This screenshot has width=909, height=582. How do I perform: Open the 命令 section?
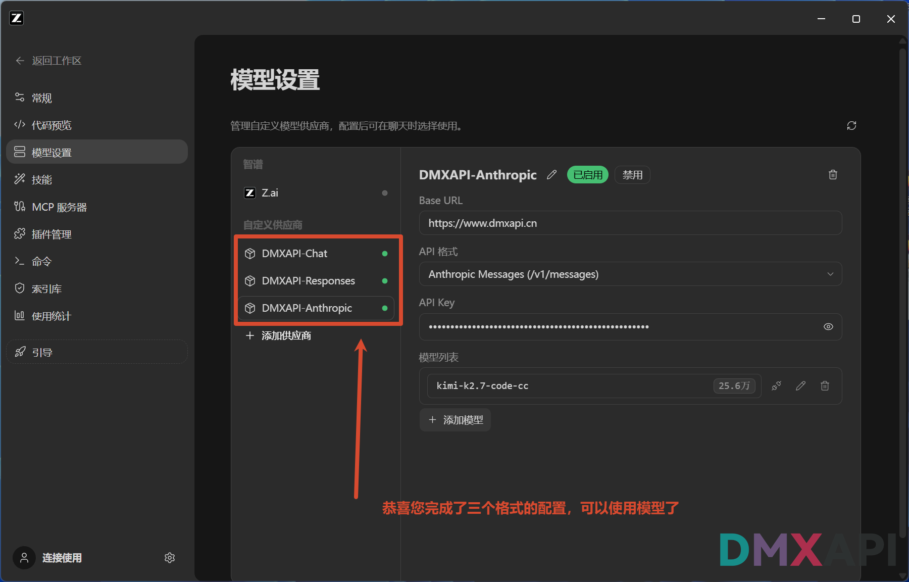pyautogui.click(x=96, y=261)
